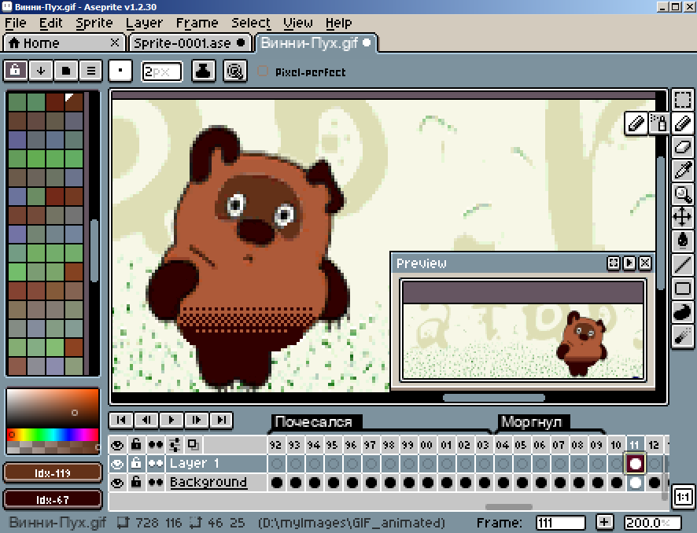Open the Frame menu
Viewport: 697px width, 533px height.
coord(197,23)
